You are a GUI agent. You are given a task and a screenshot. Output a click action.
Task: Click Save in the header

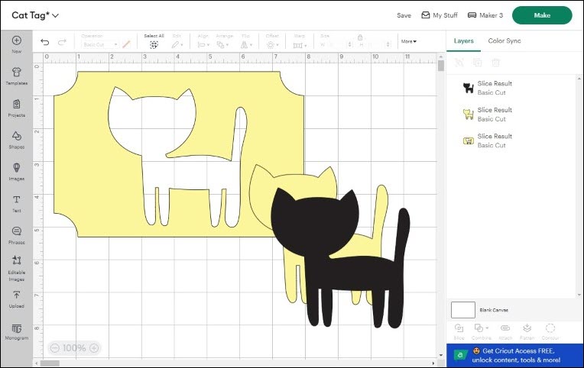pos(404,15)
